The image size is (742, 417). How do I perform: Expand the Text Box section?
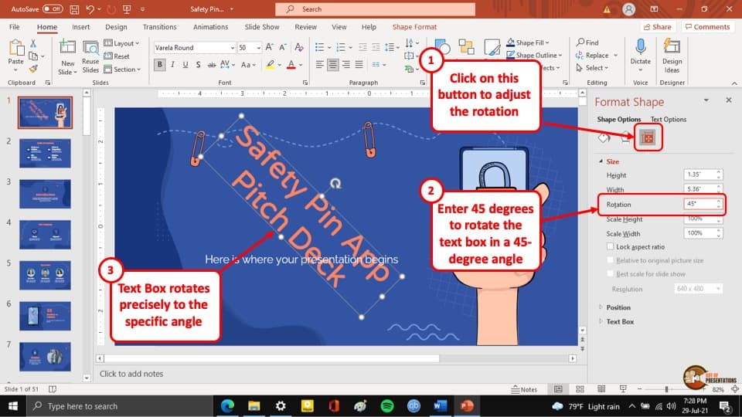[x=620, y=321]
